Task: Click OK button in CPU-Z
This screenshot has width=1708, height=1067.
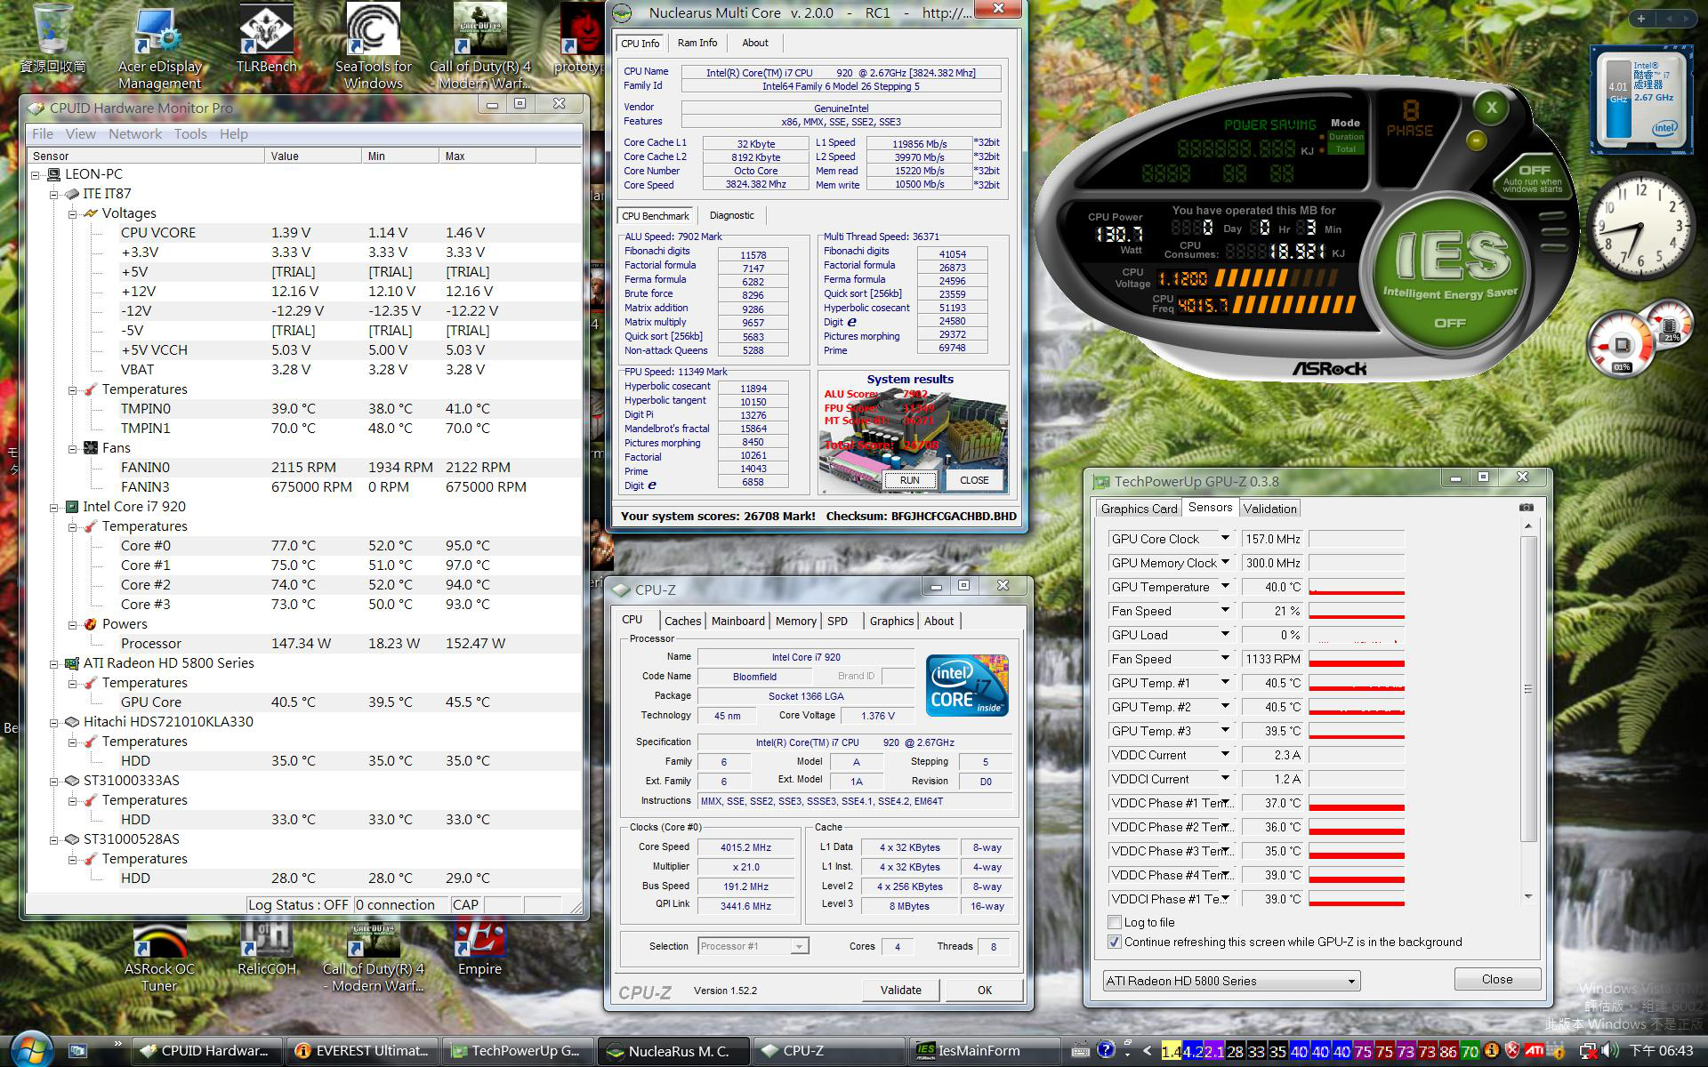Action: click(x=984, y=990)
